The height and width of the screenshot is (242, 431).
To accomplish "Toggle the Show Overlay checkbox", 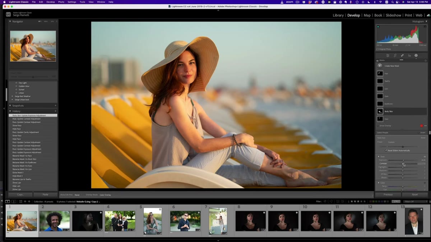I will point(378,126).
